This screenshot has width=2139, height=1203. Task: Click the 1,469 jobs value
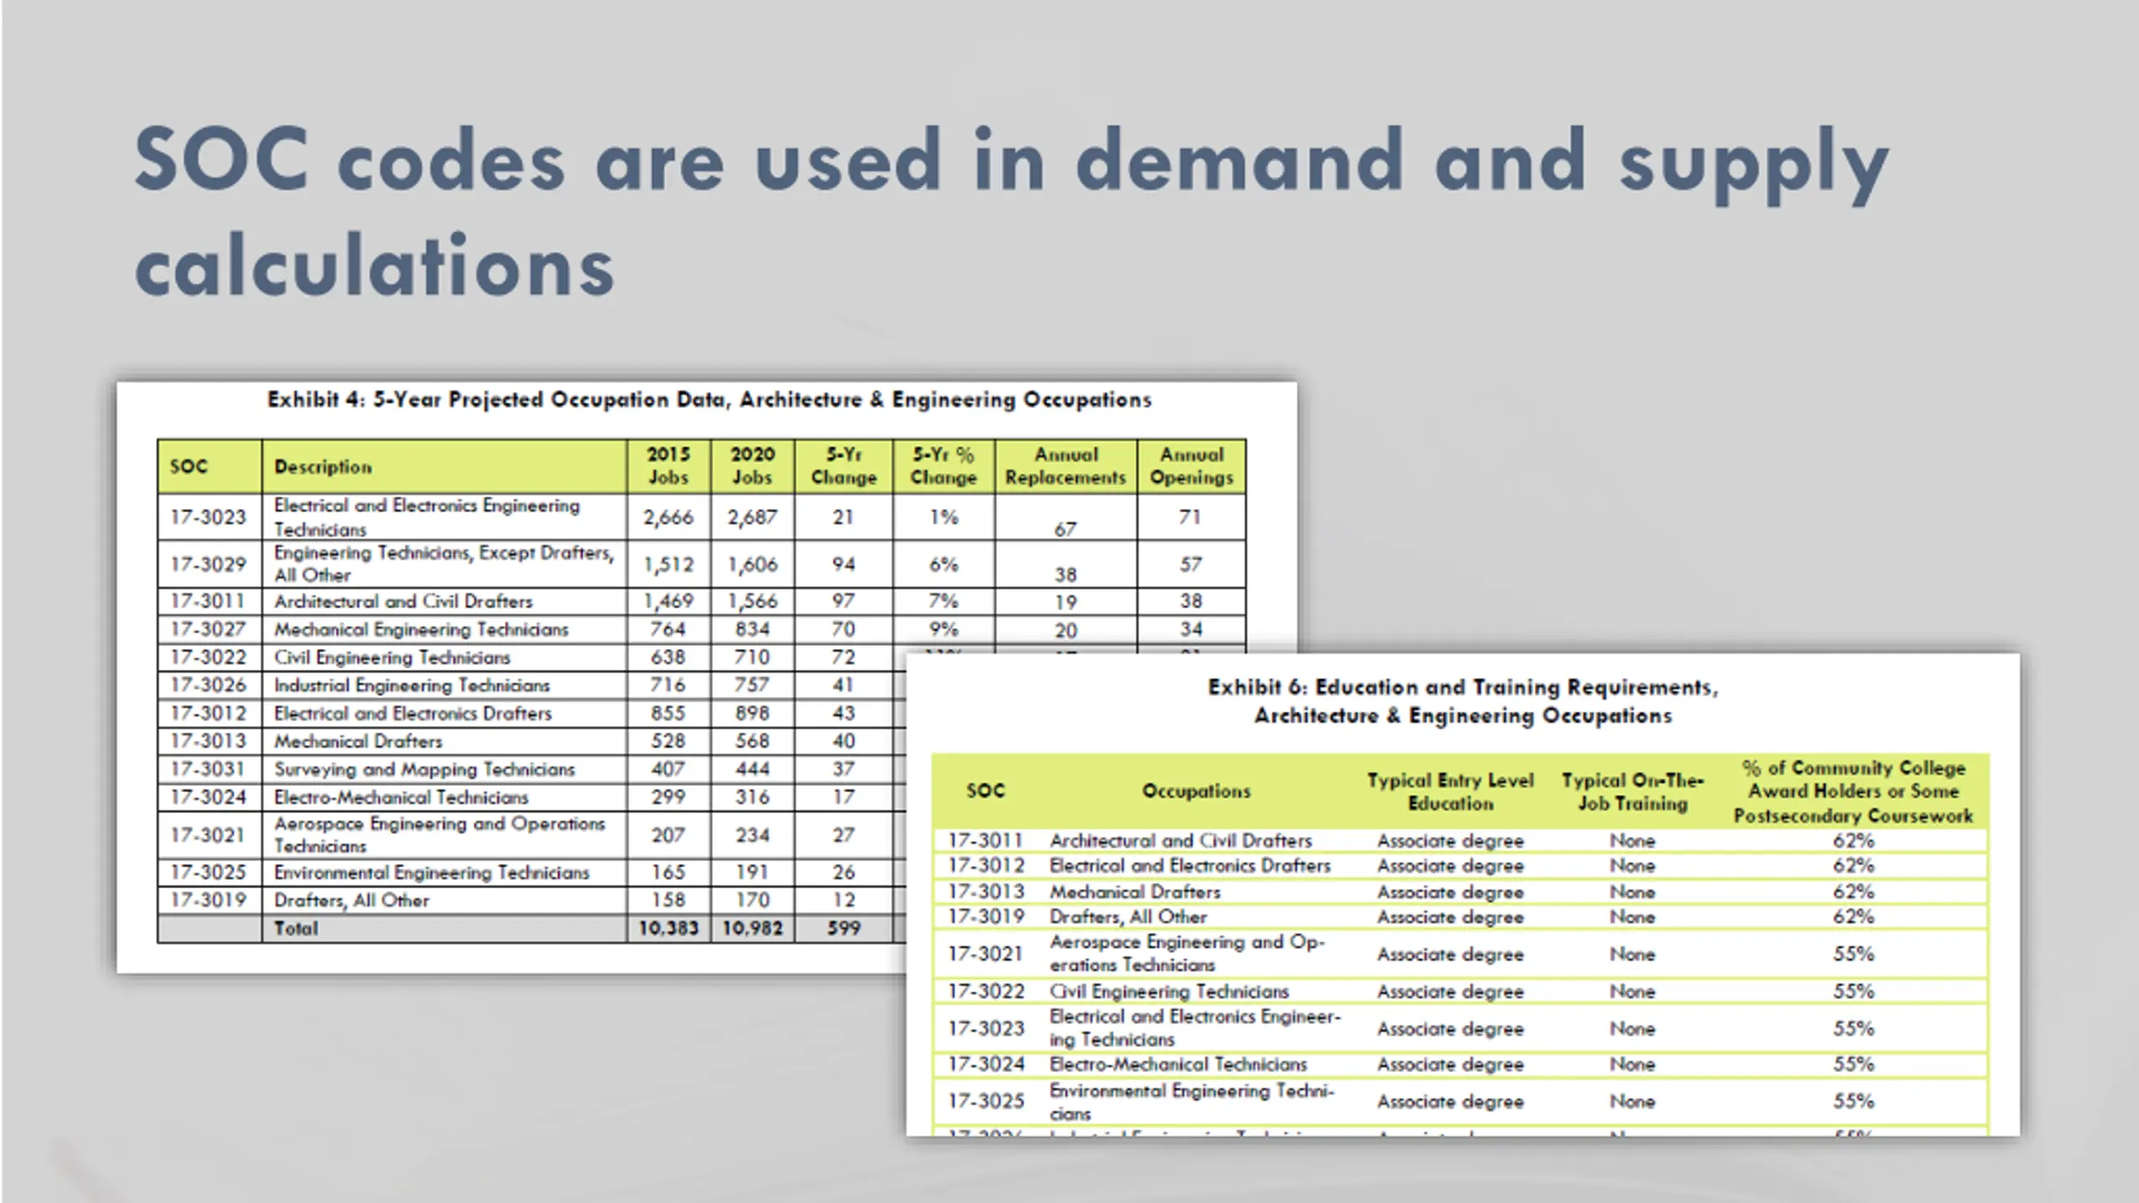tap(668, 601)
